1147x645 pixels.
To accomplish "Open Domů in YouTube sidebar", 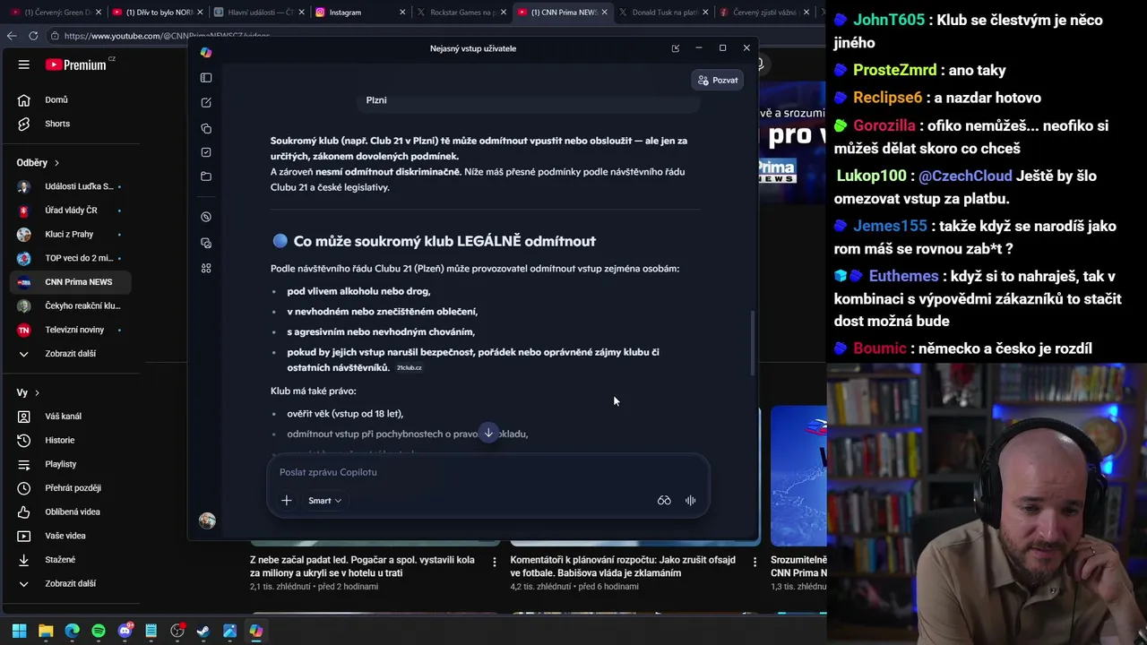I will (x=70, y=100).
